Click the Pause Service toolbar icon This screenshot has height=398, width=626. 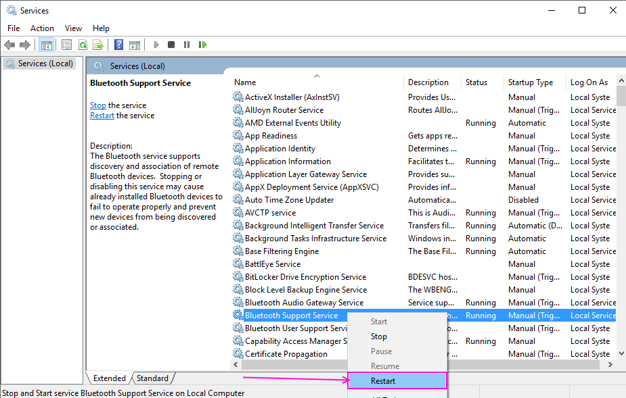(x=186, y=45)
